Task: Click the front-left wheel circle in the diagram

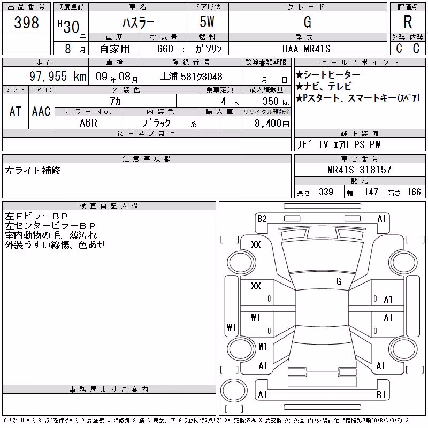Action: coord(241,263)
